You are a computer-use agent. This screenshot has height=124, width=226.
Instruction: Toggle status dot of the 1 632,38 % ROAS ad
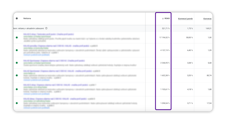pos(17,76)
